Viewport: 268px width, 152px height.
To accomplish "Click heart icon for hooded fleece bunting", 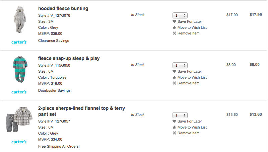I will point(174,21).
